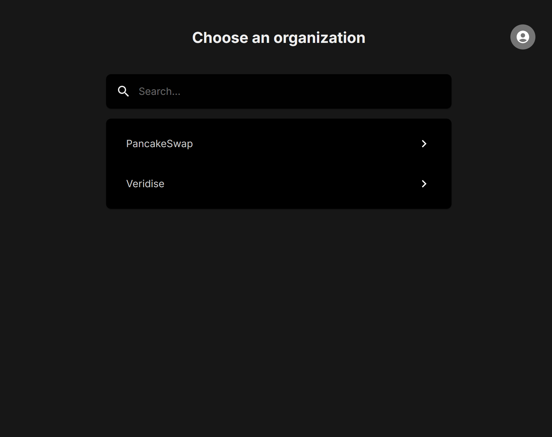Click the "Choose an organization" heading

[279, 38]
